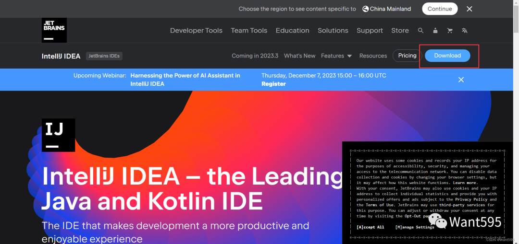Viewport: 519px width, 244px height.
Task: Open the Store menu
Action: tap(400, 30)
